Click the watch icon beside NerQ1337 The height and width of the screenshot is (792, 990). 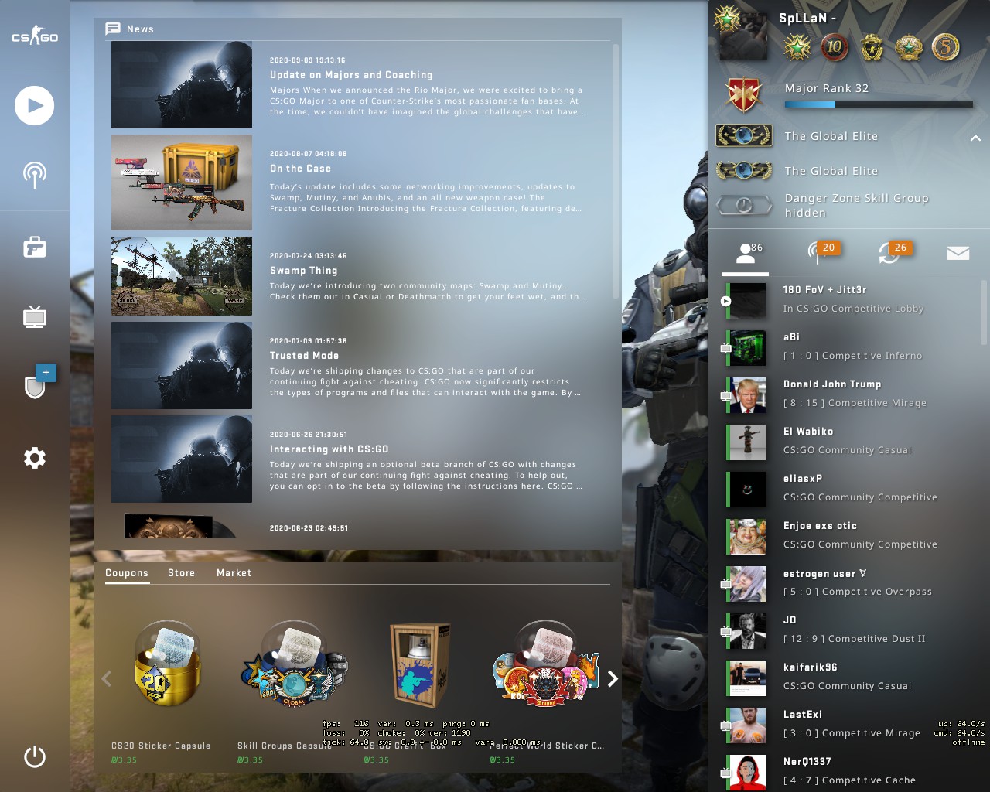pyautogui.click(x=726, y=773)
